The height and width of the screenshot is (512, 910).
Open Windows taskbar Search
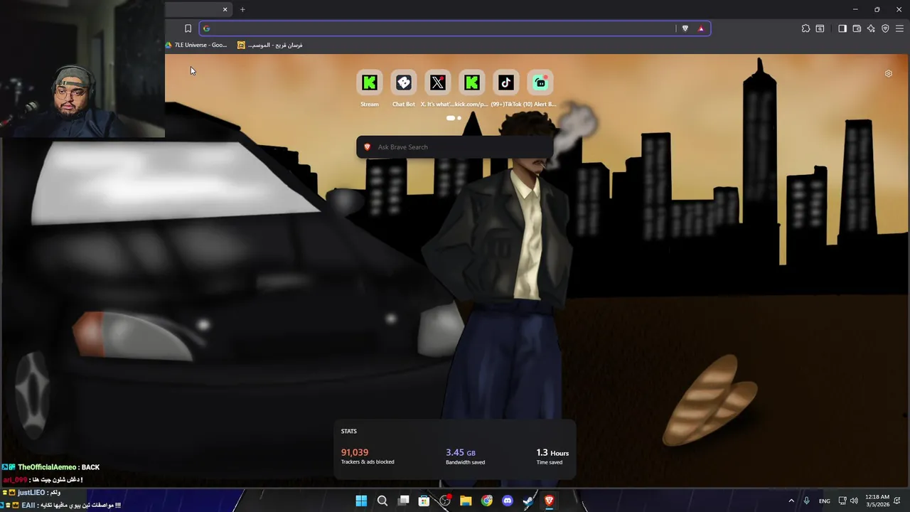(382, 501)
